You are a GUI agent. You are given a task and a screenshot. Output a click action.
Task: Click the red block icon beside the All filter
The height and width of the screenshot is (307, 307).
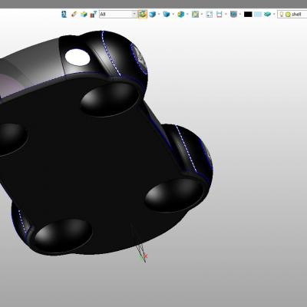[x=94, y=14]
